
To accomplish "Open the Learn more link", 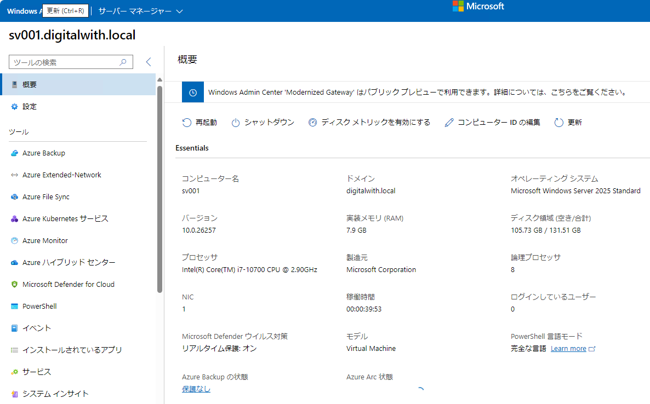I will coord(568,349).
